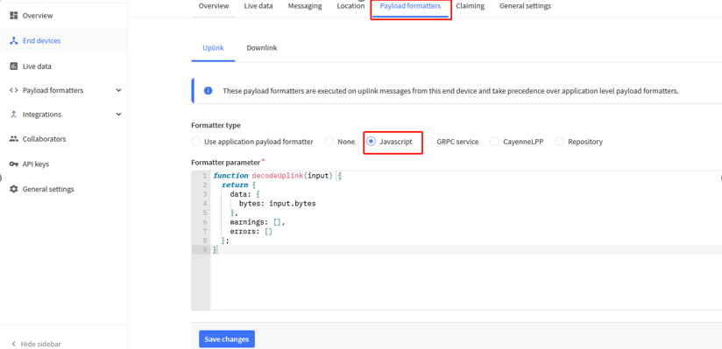Click the Hide sidebar arrow icon
The image size is (722, 349).
point(14,344)
